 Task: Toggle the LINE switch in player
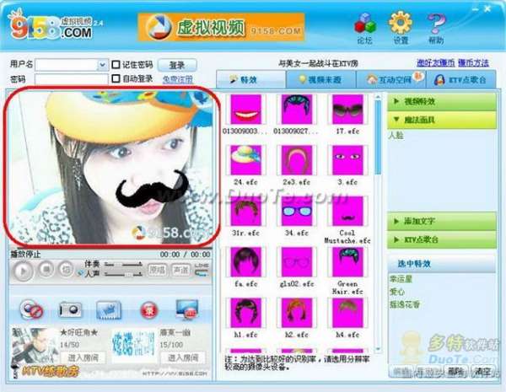tap(202, 271)
